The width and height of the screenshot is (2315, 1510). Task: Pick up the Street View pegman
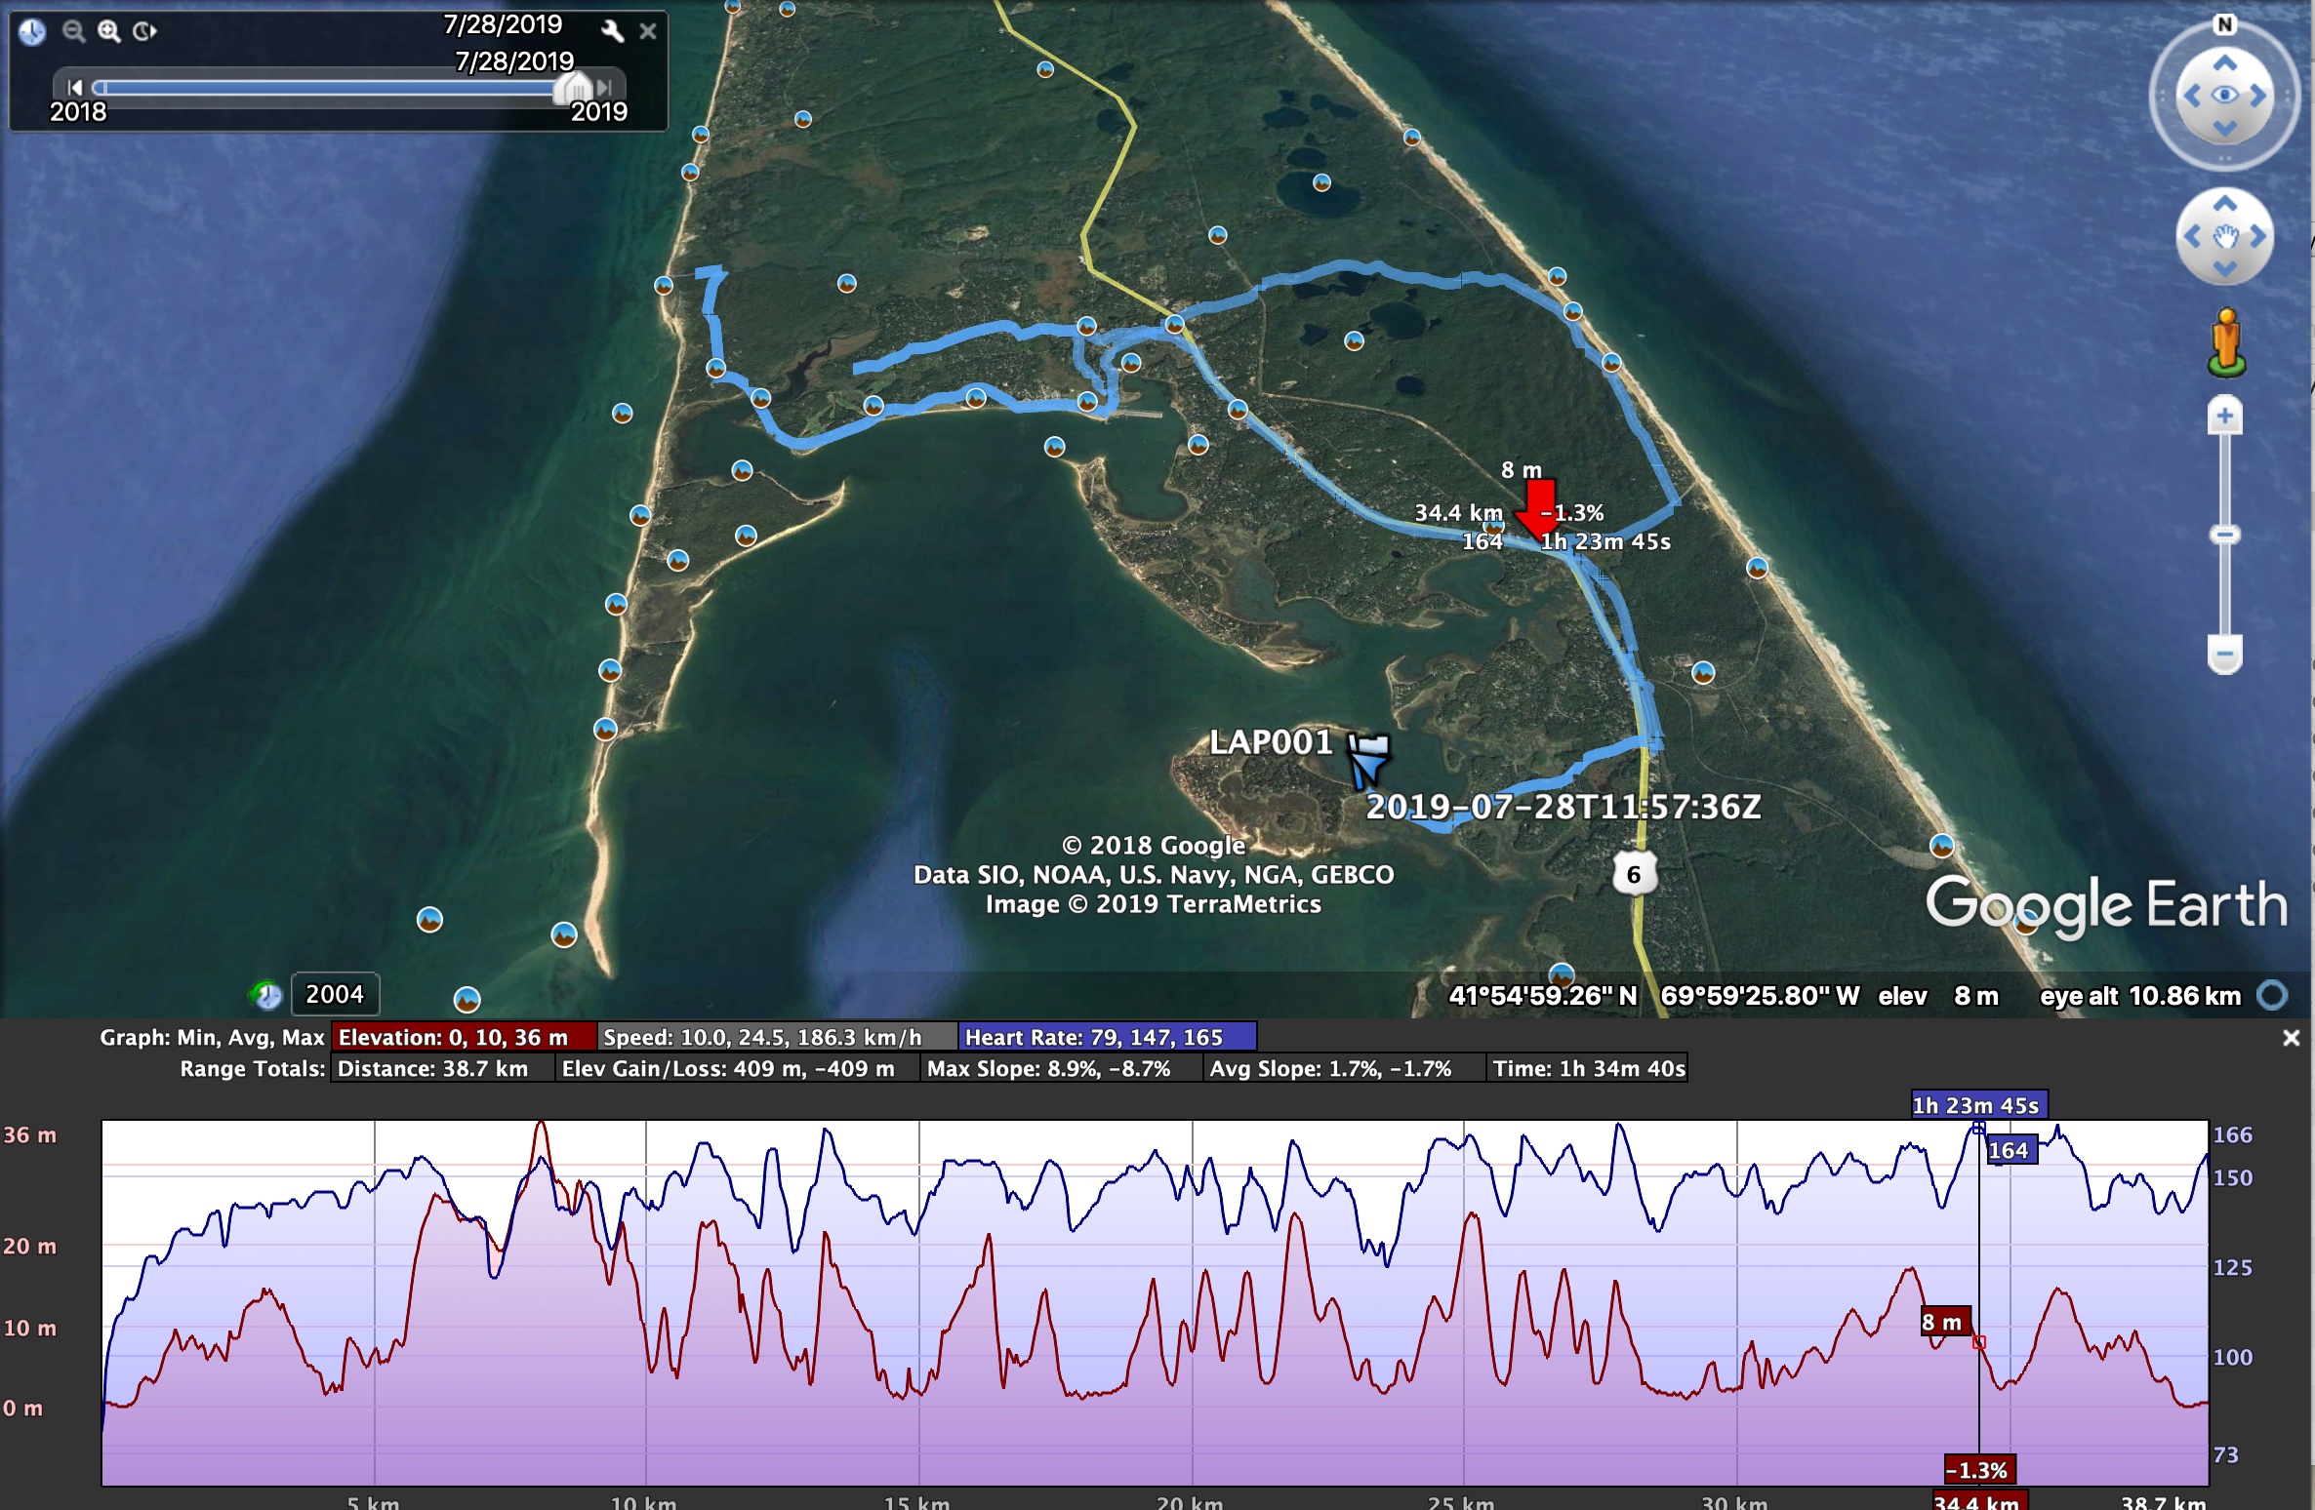click(2226, 341)
